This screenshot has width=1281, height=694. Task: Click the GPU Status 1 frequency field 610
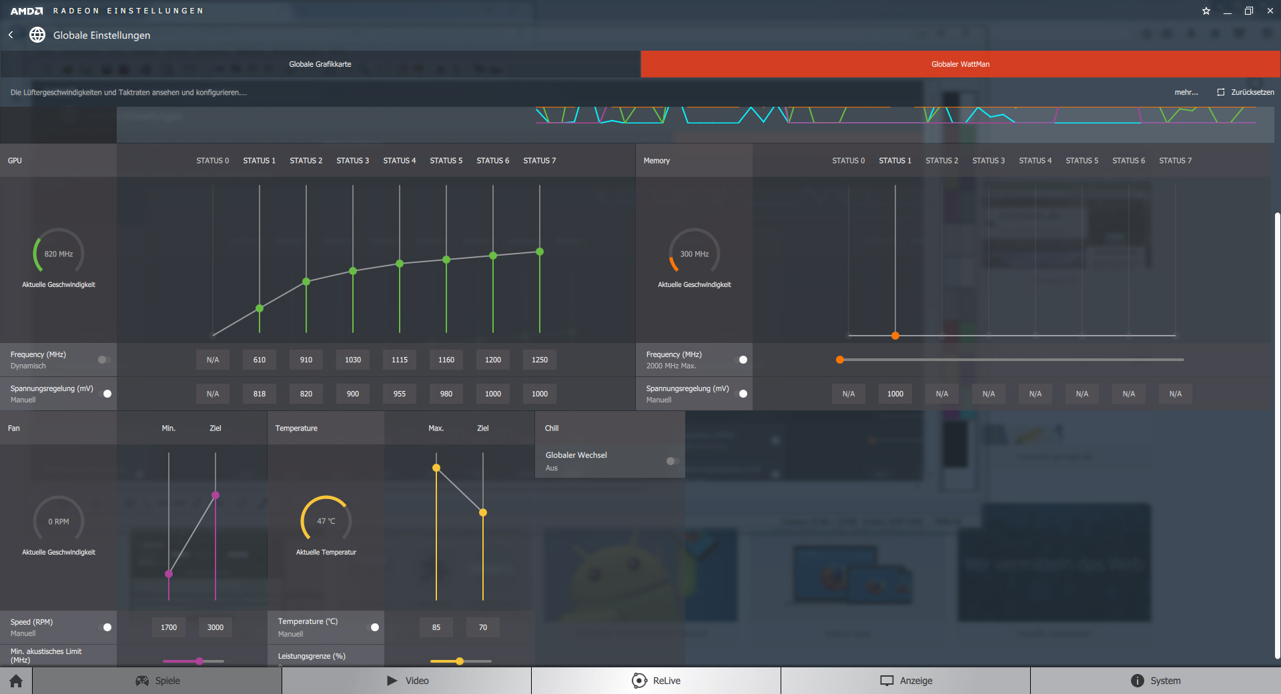(260, 360)
